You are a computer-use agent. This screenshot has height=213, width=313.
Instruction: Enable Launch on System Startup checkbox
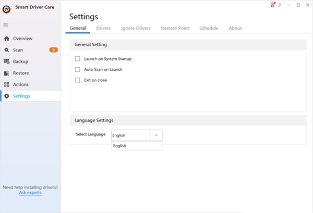coord(78,59)
